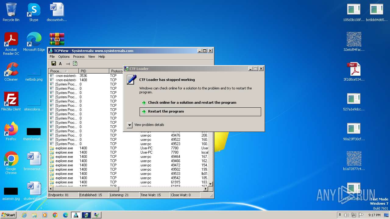Image resolution: width=390 pixels, height=219 pixels.
Task: Click the horizontal scrollbar right arrow in TCPView
Action: coord(206,189)
